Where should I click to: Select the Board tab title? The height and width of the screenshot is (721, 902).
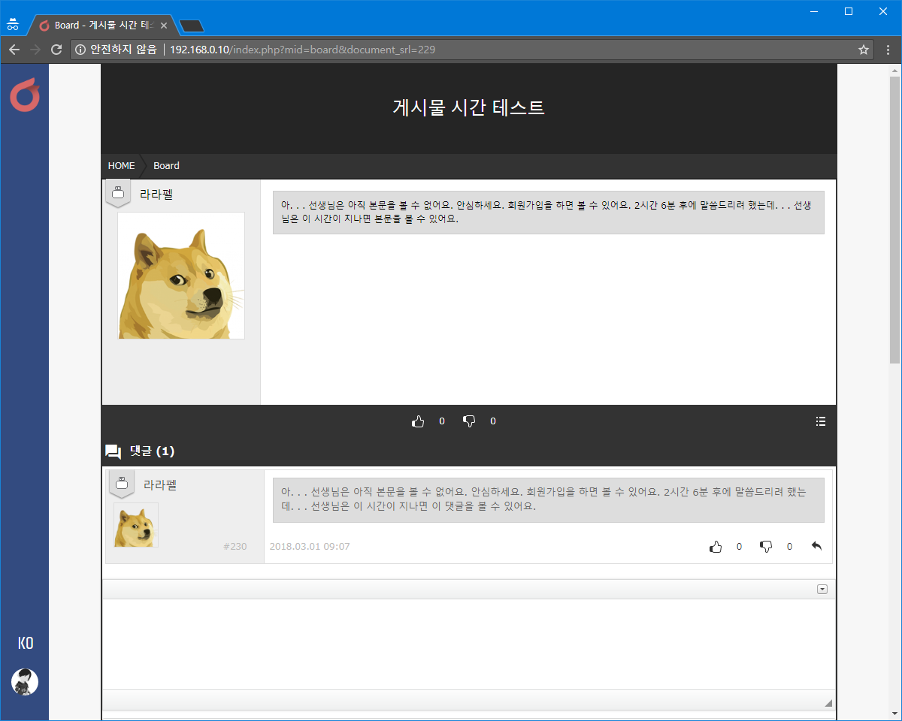(105, 26)
